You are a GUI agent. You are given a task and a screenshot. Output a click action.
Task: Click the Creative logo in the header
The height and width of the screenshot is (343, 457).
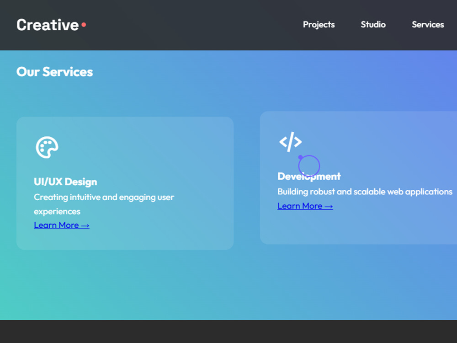coord(51,25)
